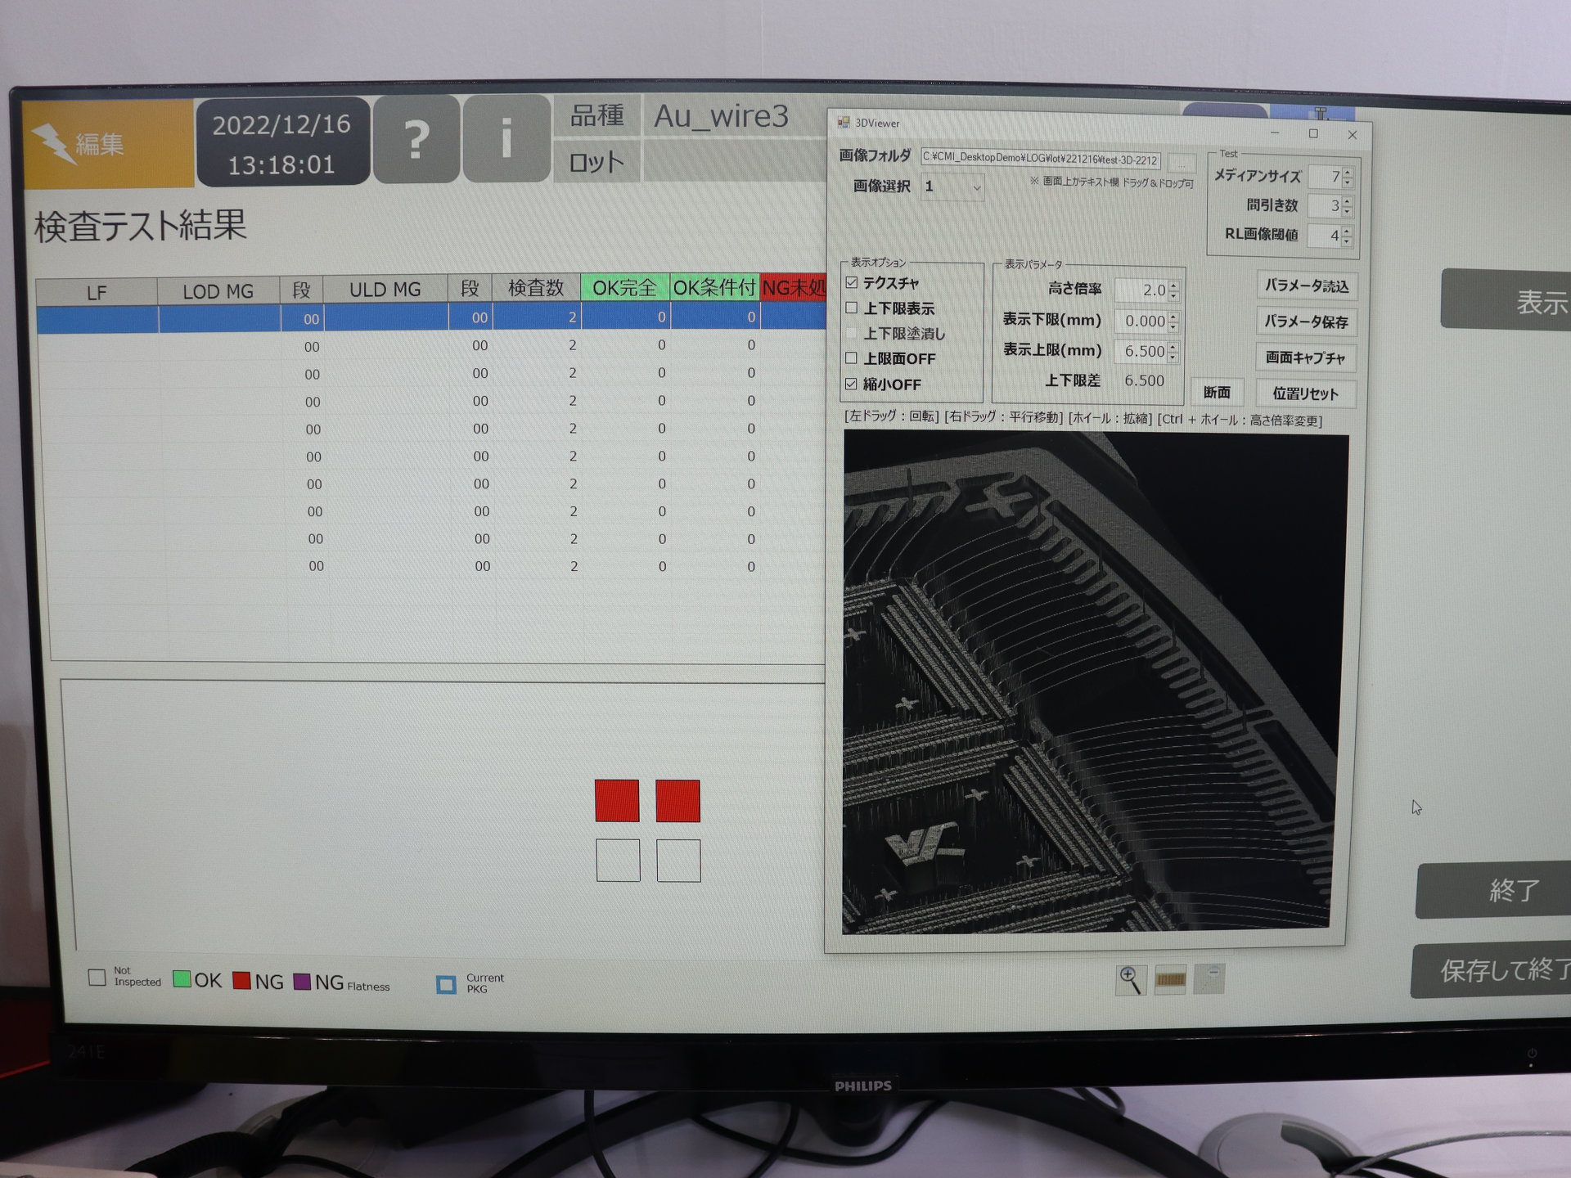Increase 高さ倍率 with up arrow
The image size is (1571, 1178).
[1174, 286]
